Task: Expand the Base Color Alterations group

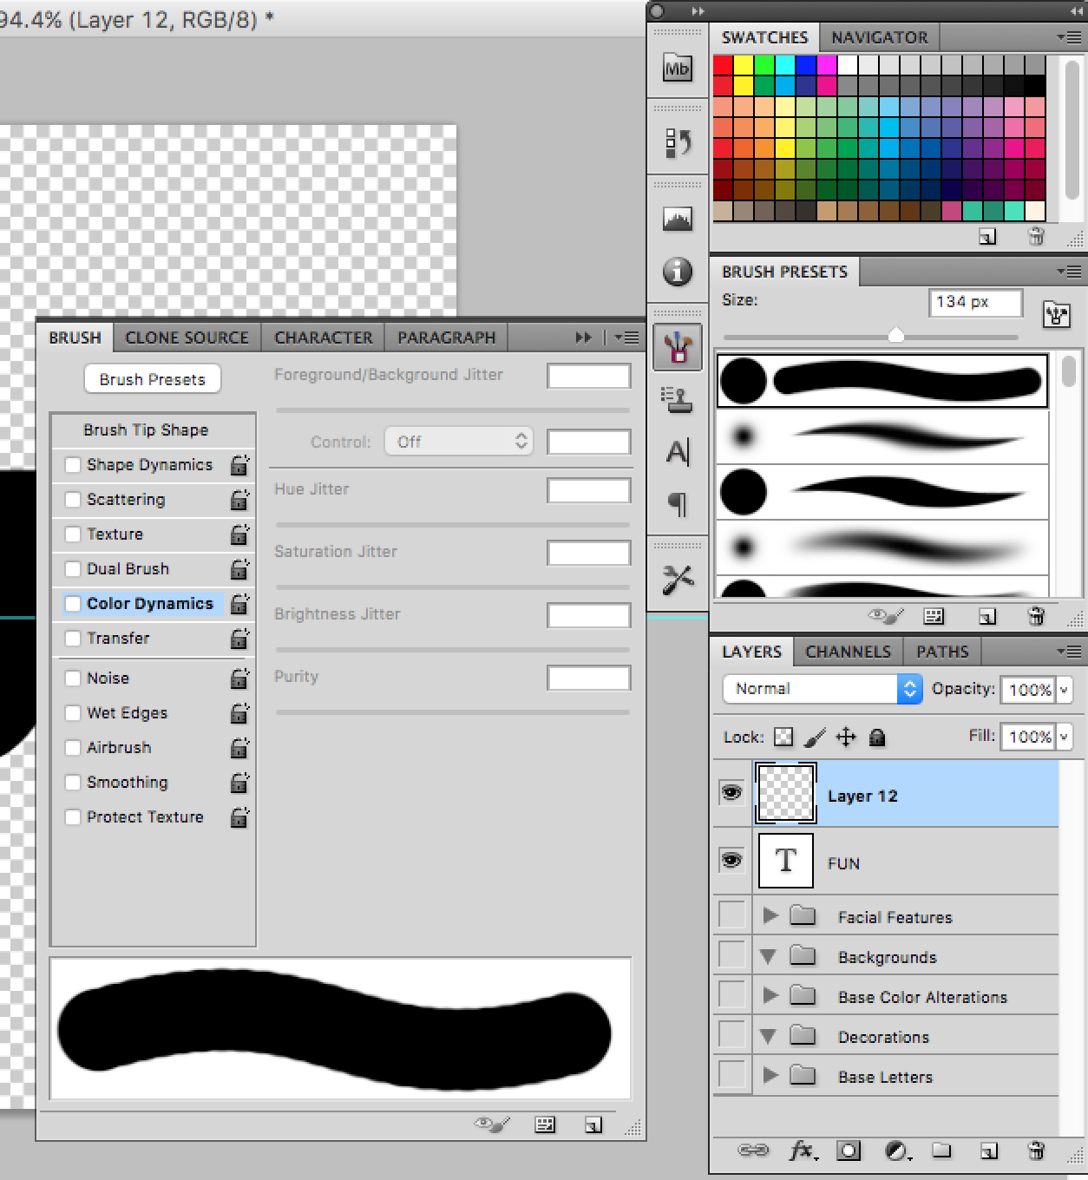Action: 770,995
